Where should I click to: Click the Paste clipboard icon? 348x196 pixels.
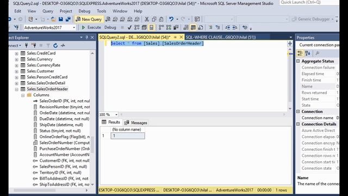(x=161, y=20)
